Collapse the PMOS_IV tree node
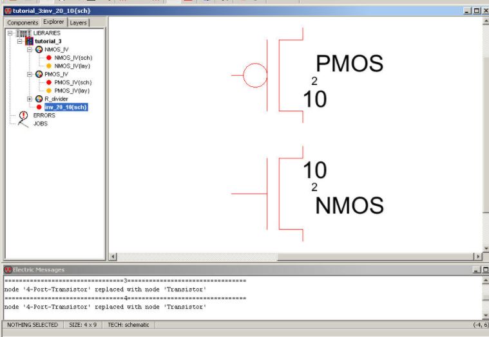Image resolution: width=489 pixels, height=337 pixels. 30,75
